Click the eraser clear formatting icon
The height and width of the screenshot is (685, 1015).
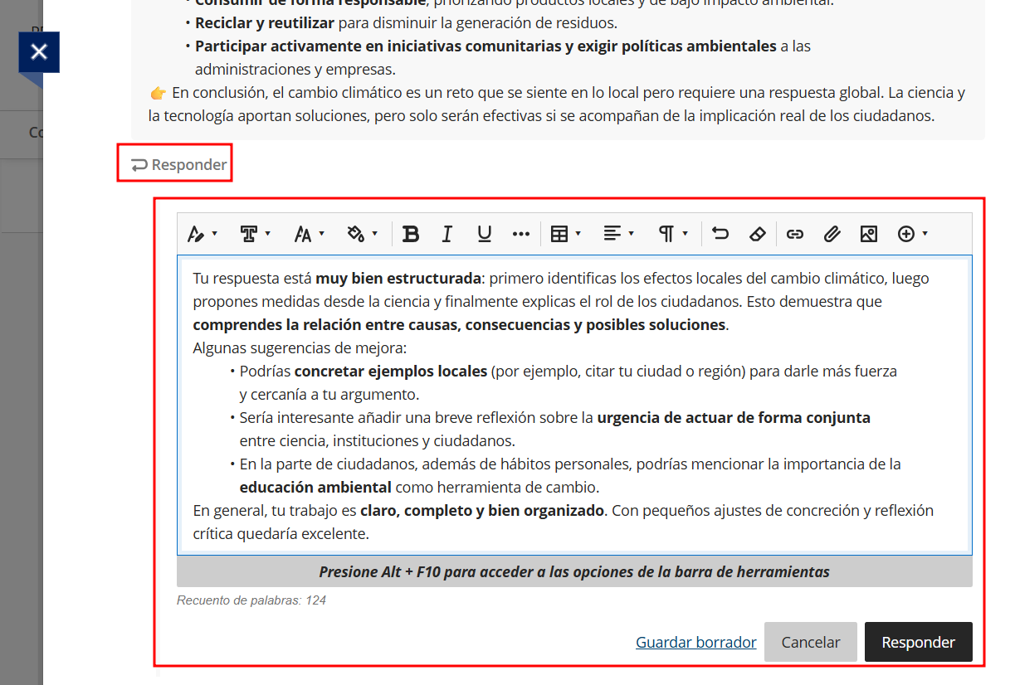pyautogui.click(x=757, y=234)
